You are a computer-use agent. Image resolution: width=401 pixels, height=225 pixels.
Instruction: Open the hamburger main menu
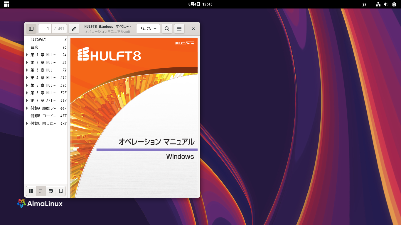click(x=179, y=29)
